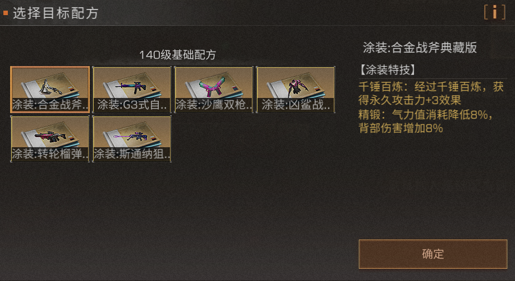This screenshot has height=281, width=515.
Task: Select the fierce shark armor recipe image
Action: pos(296,88)
